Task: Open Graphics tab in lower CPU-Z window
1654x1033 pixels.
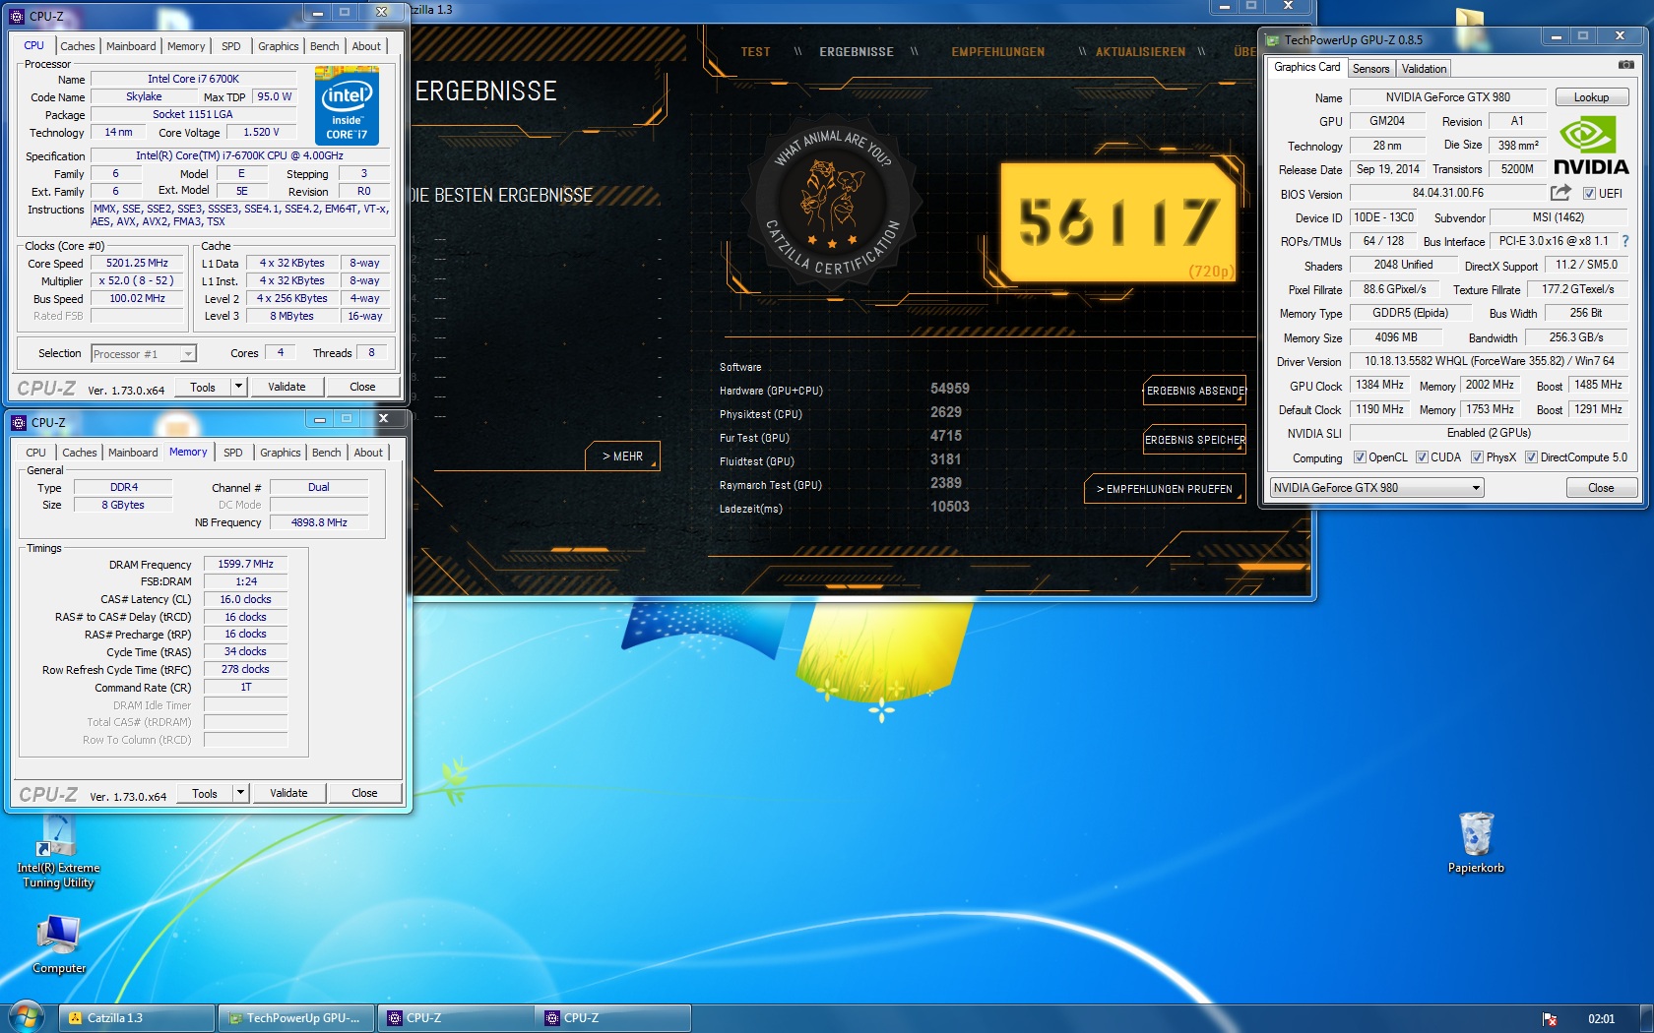Action: tap(281, 453)
